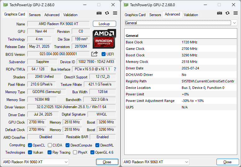This screenshot has height=167, width=241.
Task: Click the Release Date field May 21, 2025
Action: click(39, 46)
